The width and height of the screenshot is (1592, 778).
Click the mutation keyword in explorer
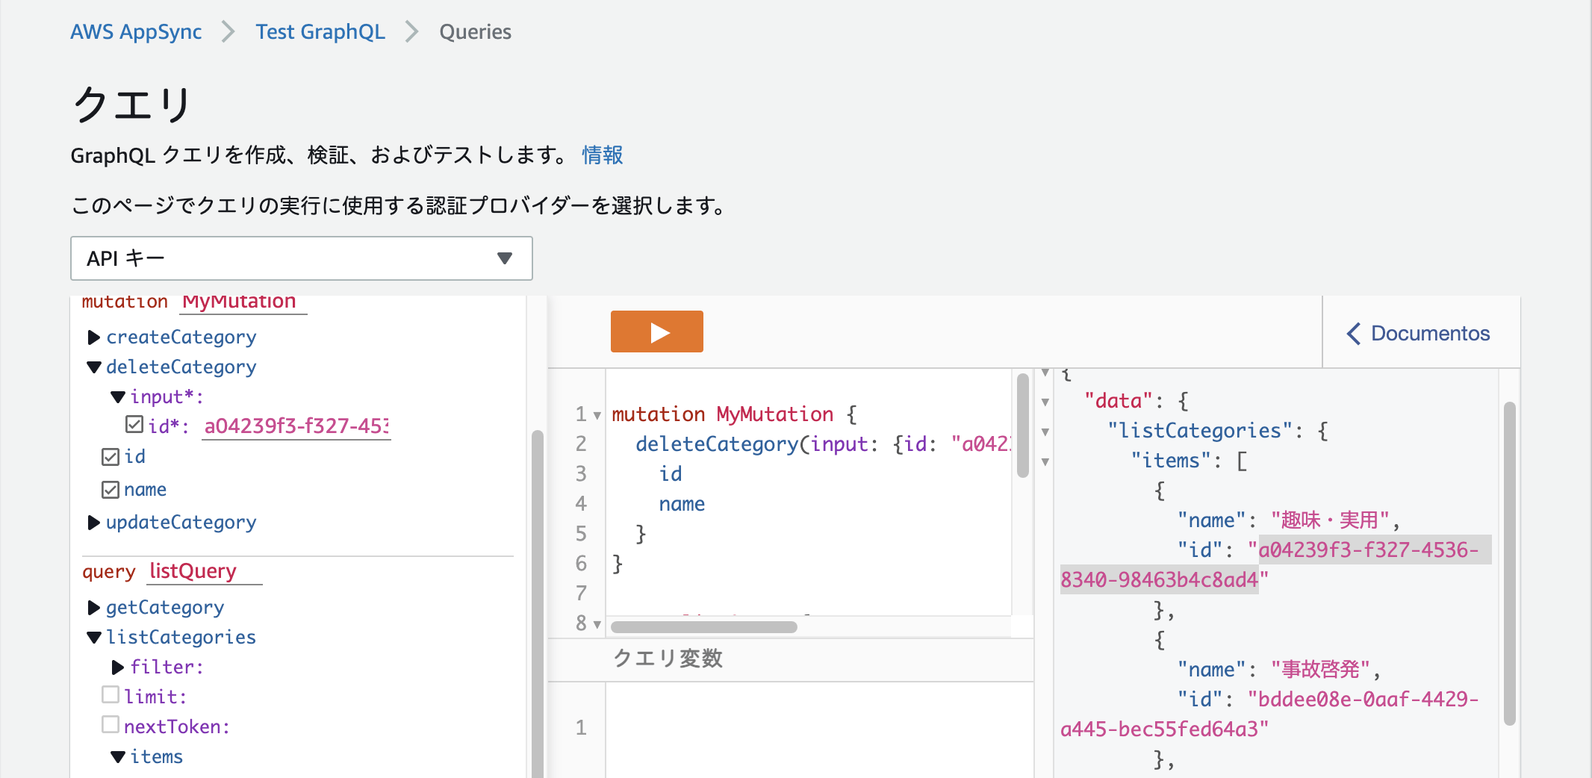(125, 302)
